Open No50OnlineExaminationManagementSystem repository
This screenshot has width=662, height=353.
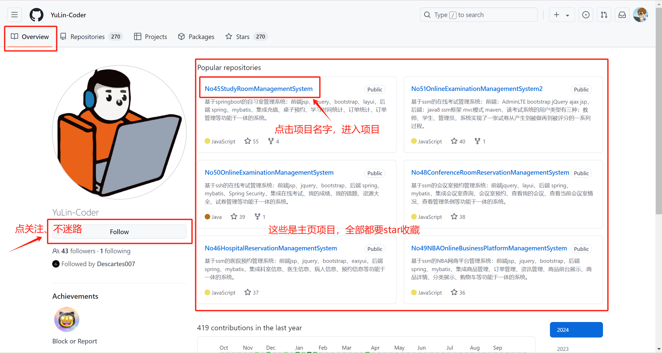tap(269, 172)
